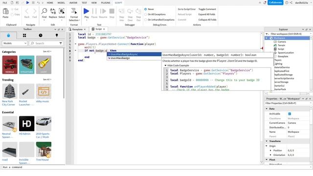Collapse the Pivot properties section
Viewport: 313px width, 176px height.
pyautogui.click(x=267, y=160)
